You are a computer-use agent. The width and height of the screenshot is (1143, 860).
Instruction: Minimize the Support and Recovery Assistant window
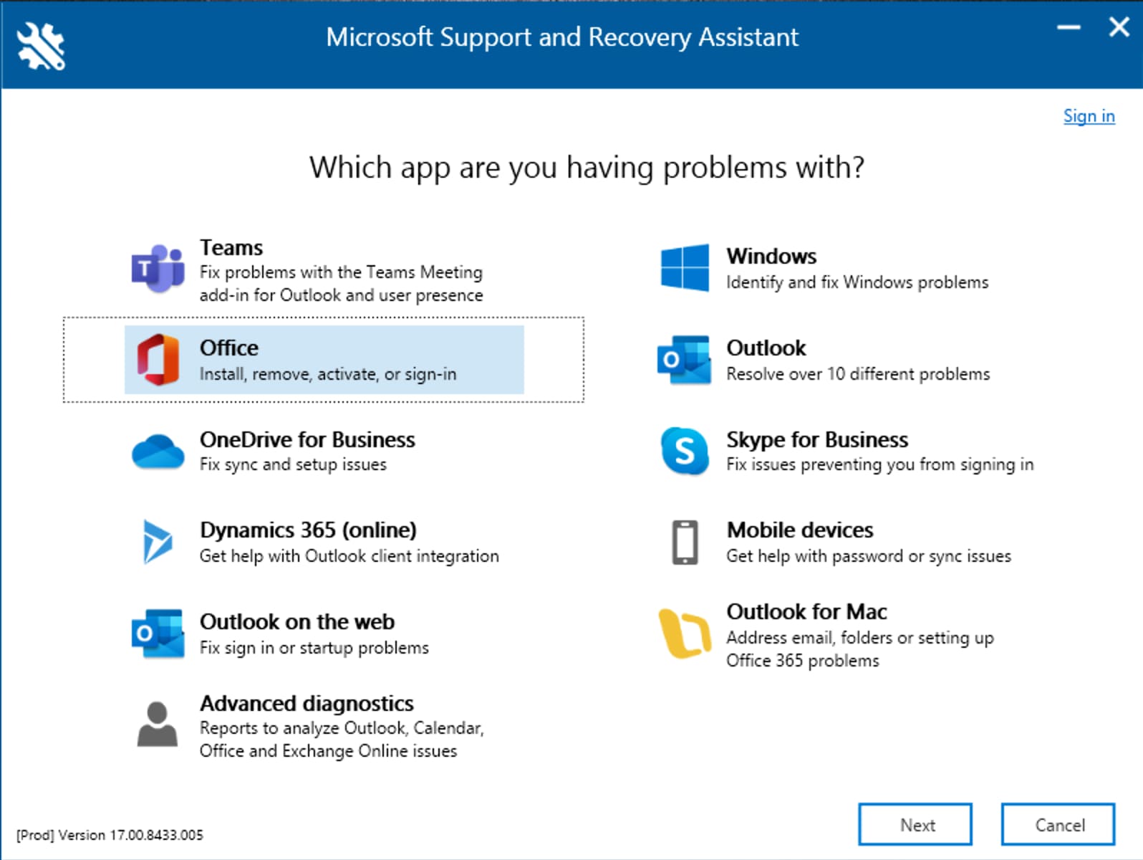tap(1069, 28)
